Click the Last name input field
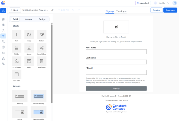 116,62
